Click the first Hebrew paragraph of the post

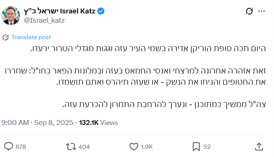tap(149, 49)
